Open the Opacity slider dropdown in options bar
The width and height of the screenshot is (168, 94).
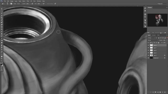click(30, 4)
